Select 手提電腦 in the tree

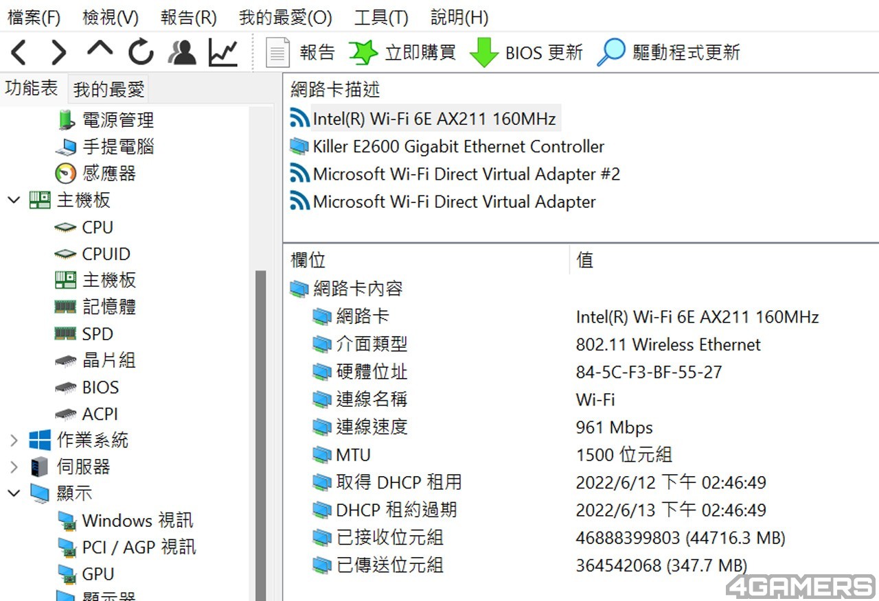point(118,147)
